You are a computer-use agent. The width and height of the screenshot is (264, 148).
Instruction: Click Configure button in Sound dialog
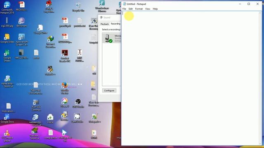click(109, 90)
